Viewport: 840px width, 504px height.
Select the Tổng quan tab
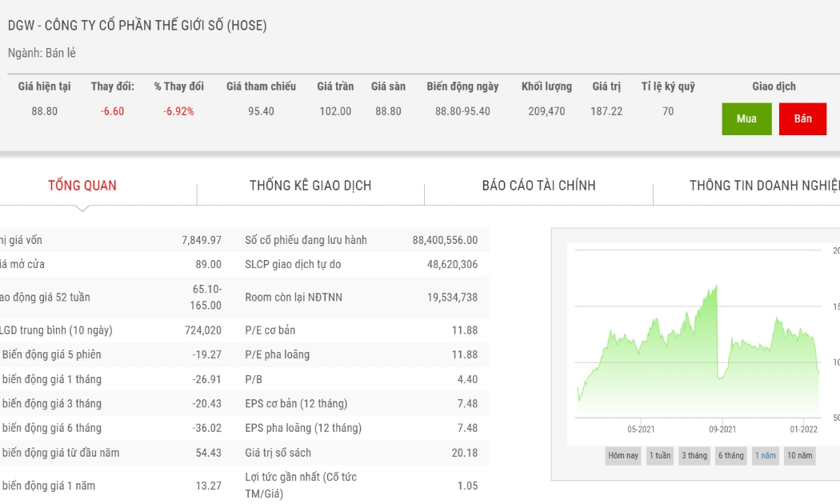[x=82, y=186]
